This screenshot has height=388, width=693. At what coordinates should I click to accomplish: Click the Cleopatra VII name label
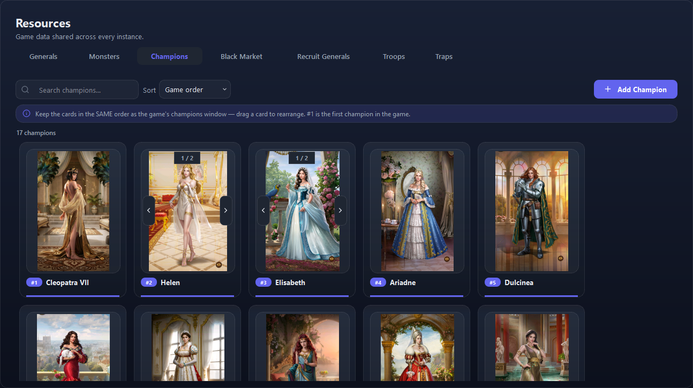coord(67,282)
